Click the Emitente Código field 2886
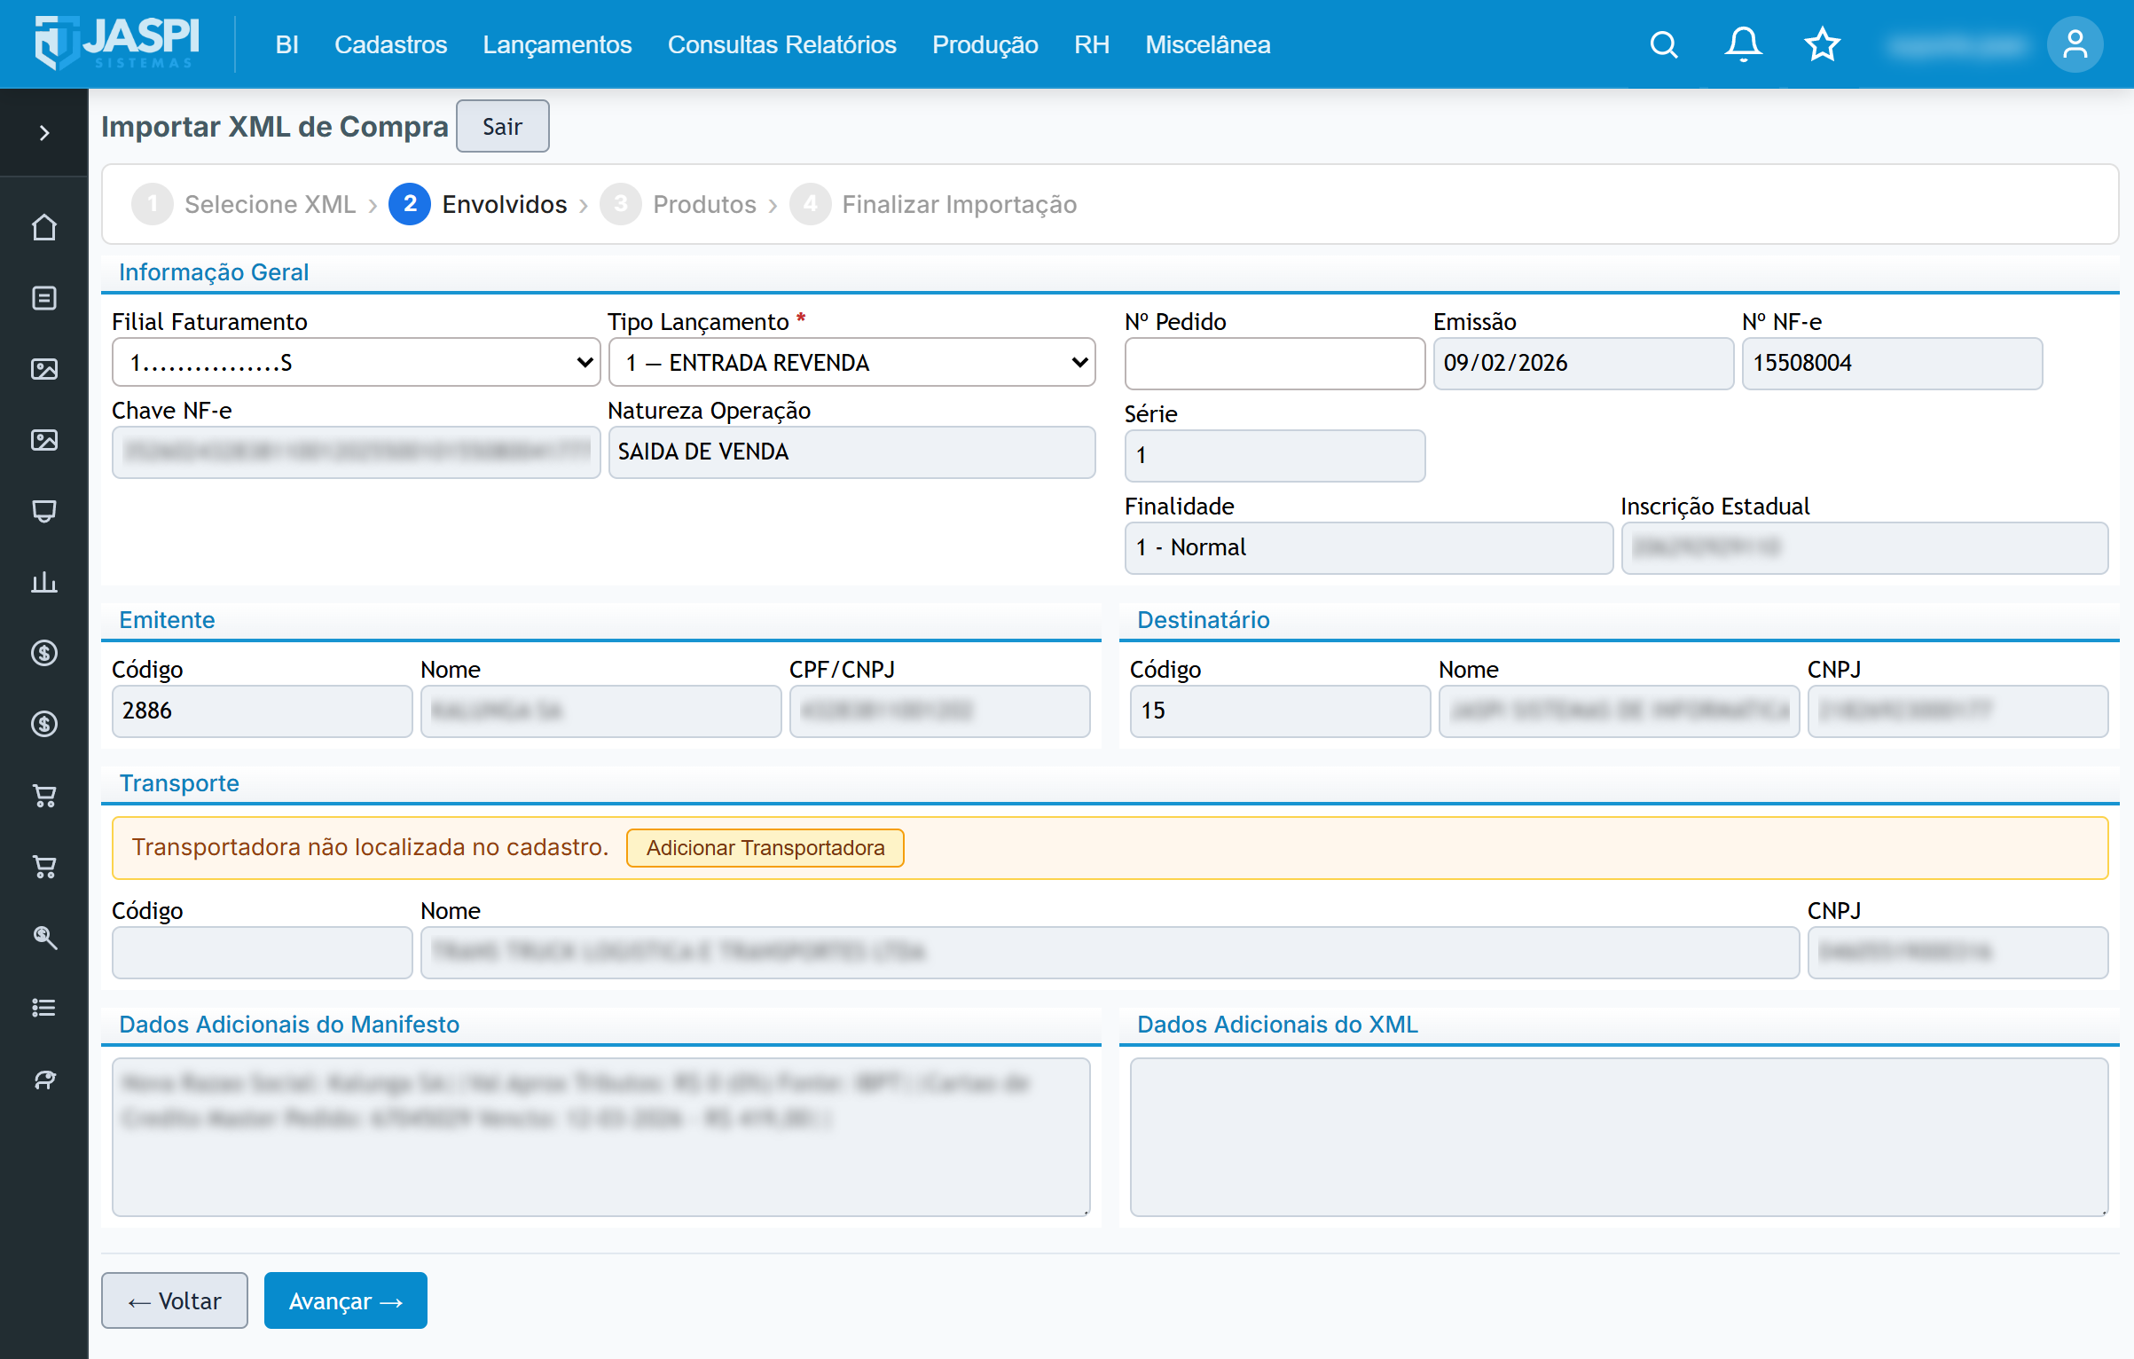Screen dimensions: 2134x1359 click(x=262, y=711)
